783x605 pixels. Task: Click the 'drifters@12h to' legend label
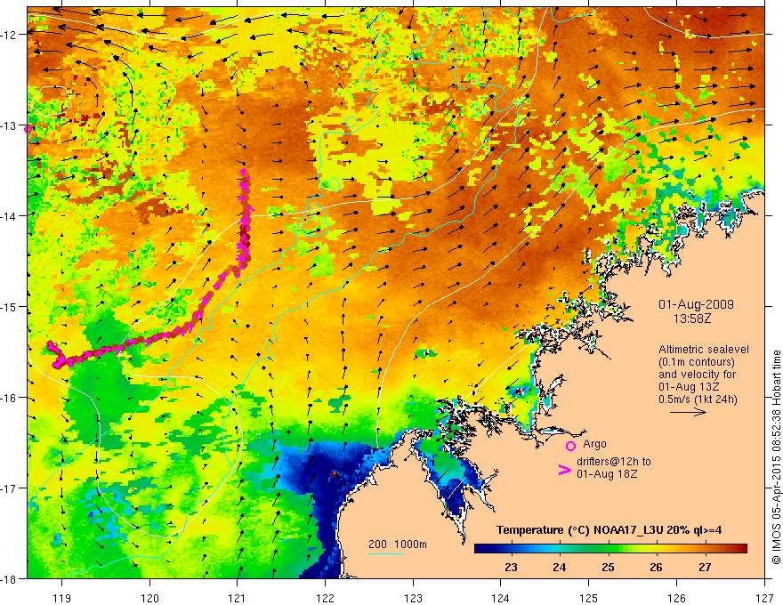tap(614, 462)
